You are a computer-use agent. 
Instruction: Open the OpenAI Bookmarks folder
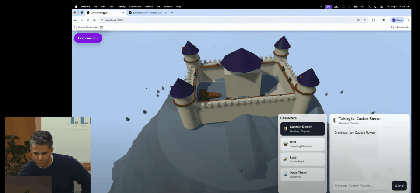(86, 27)
